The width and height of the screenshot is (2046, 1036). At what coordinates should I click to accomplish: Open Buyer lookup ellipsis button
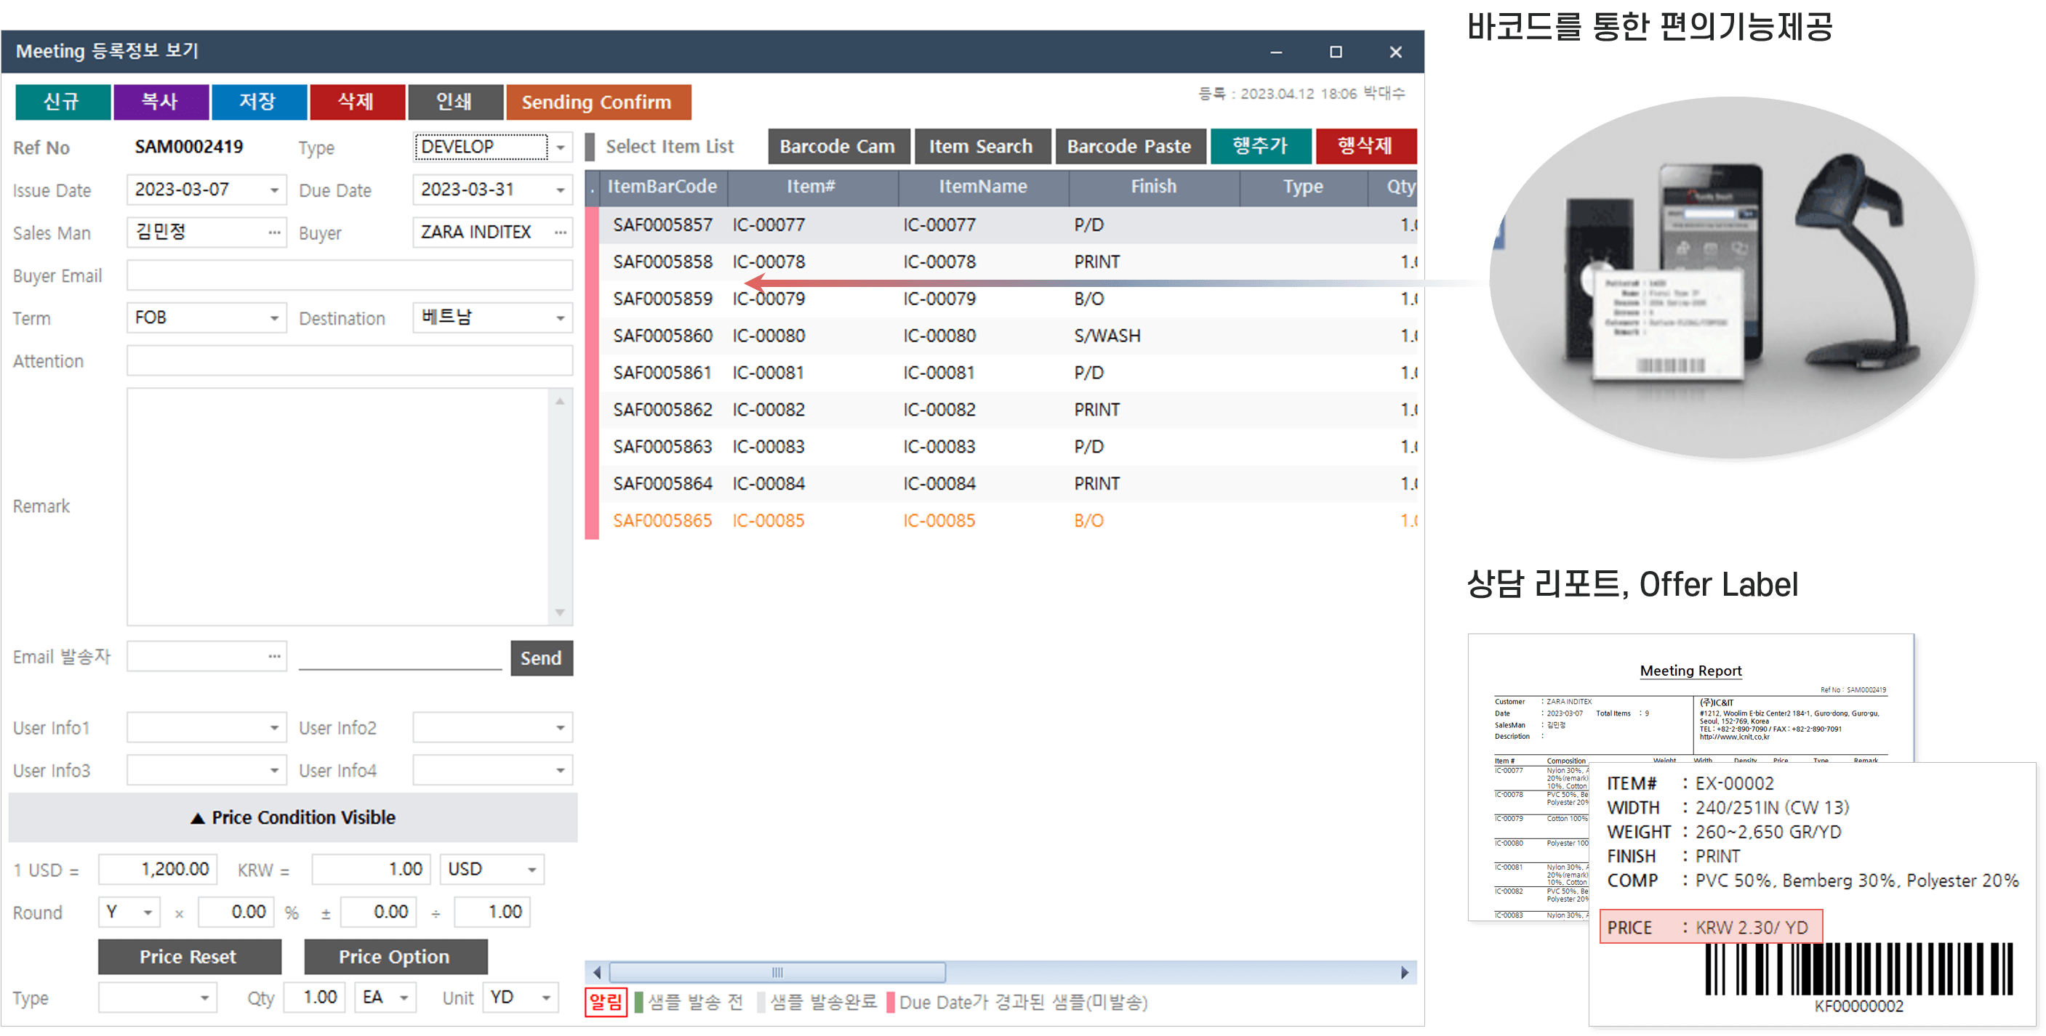tap(560, 232)
